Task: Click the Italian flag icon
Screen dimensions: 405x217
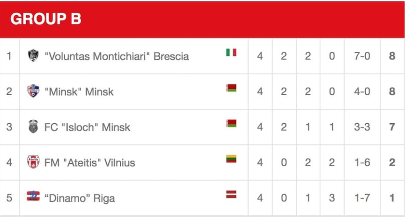Action: point(231,53)
